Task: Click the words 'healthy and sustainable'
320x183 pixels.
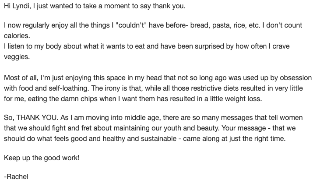Action: (x=139, y=139)
